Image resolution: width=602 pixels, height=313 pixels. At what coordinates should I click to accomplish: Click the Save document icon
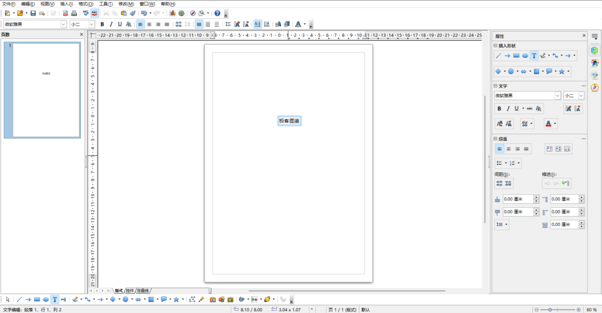coord(33,13)
